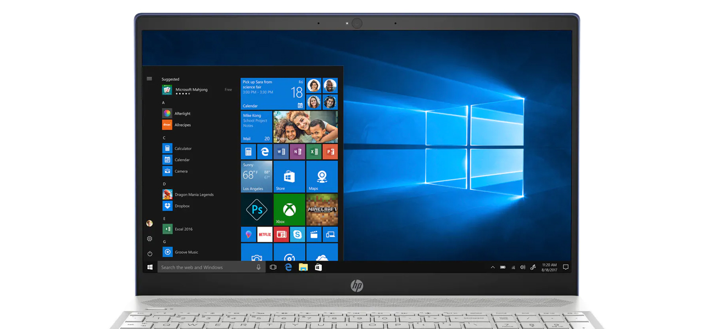Click the letter G header in app list
714x329 pixels.
click(x=164, y=241)
